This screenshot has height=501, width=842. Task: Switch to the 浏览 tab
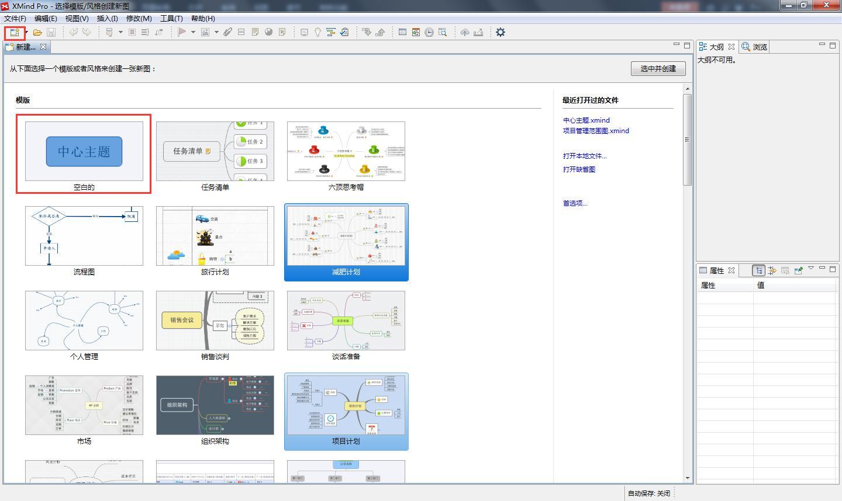(x=754, y=47)
